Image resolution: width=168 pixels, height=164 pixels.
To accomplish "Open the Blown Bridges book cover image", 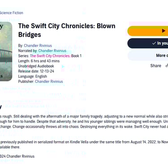I will 6,52.
